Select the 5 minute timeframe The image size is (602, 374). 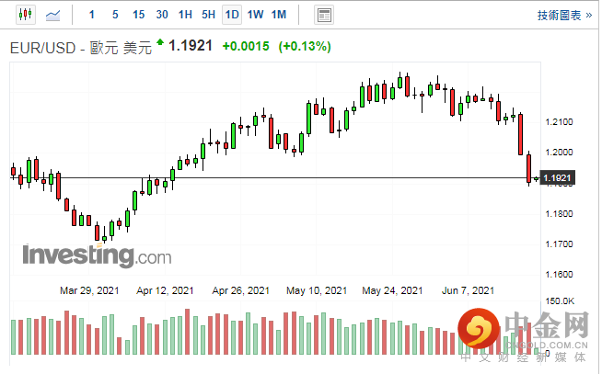tap(115, 15)
